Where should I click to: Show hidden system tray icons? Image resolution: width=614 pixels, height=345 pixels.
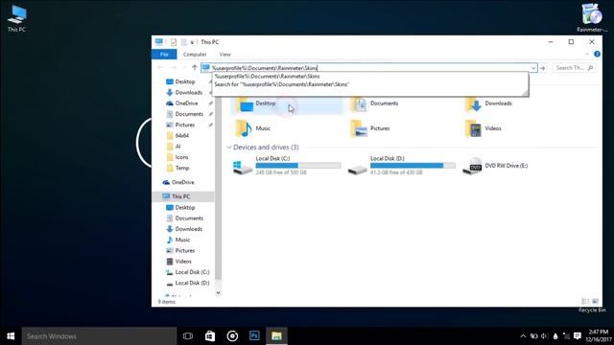(x=523, y=336)
